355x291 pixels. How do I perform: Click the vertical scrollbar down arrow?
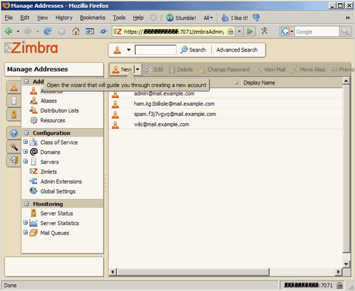click(346, 264)
